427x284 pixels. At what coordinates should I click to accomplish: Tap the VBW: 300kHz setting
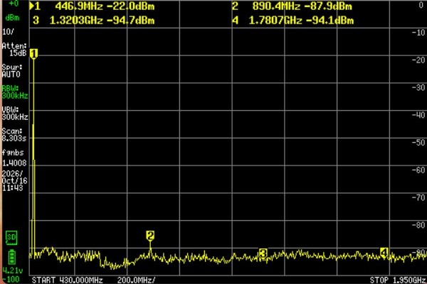tap(15, 114)
